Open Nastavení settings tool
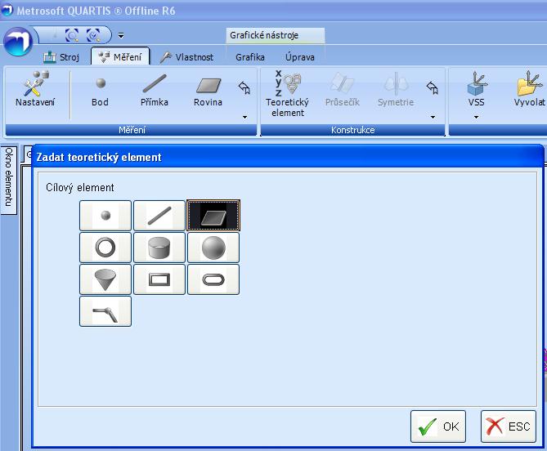The height and width of the screenshot is (451, 547). coord(35,89)
